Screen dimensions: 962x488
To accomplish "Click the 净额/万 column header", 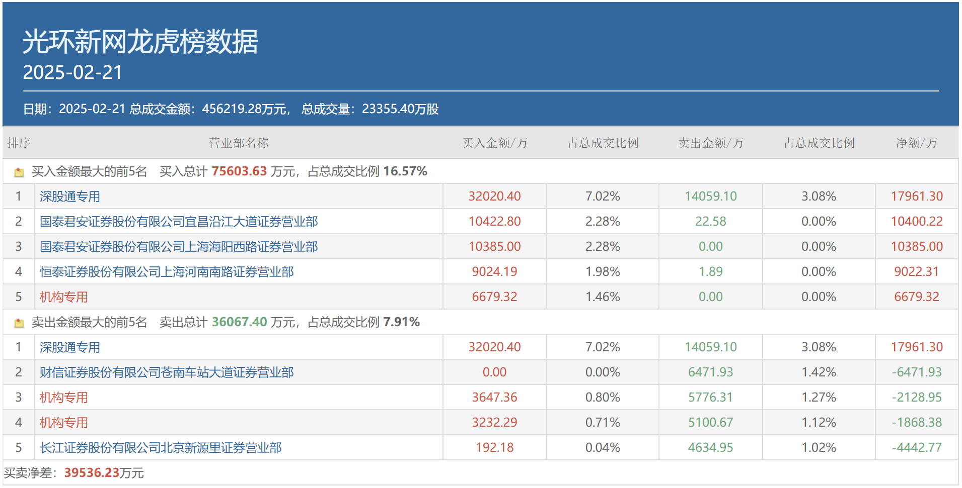I will pyautogui.click(x=916, y=143).
